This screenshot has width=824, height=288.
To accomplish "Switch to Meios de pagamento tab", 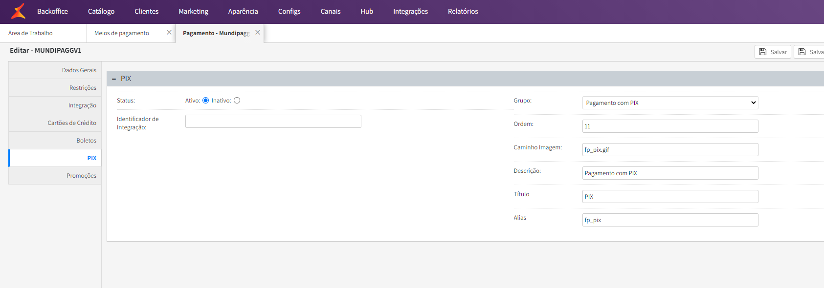I will (x=122, y=33).
